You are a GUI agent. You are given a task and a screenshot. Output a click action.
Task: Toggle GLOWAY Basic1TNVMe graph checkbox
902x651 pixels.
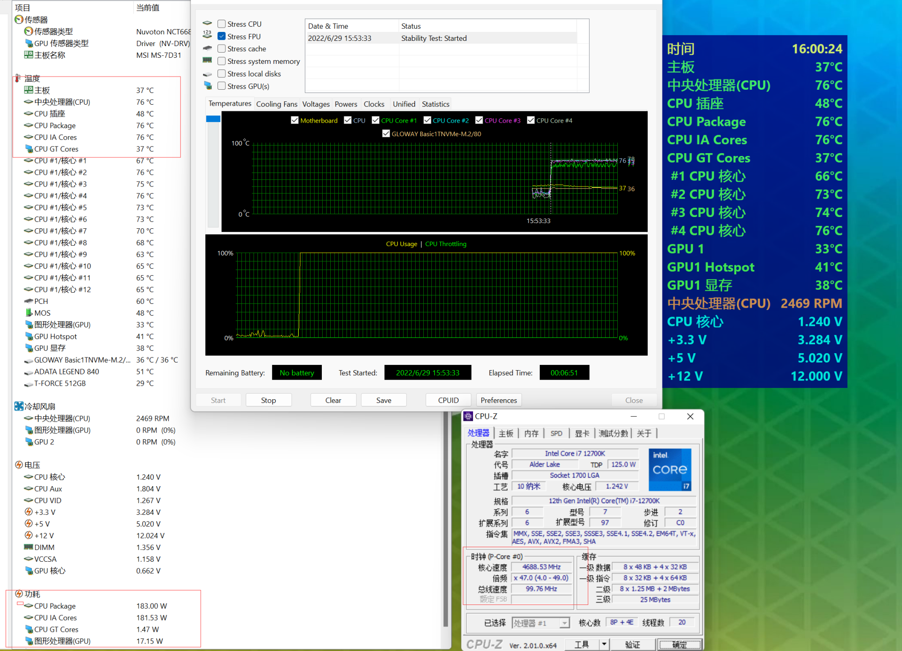coord(386,133)
